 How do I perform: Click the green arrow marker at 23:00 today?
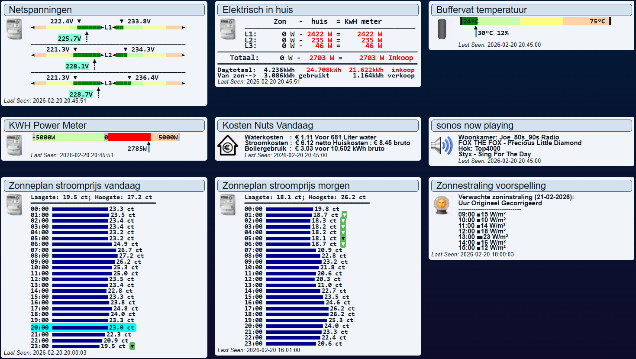(132, 346)
